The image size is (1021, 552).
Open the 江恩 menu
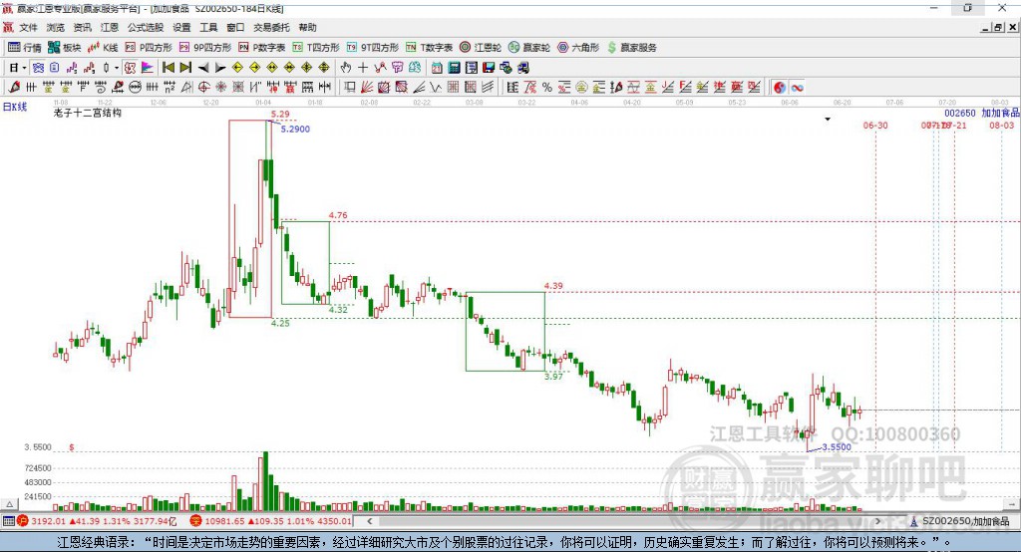click(x=109, y=28)
